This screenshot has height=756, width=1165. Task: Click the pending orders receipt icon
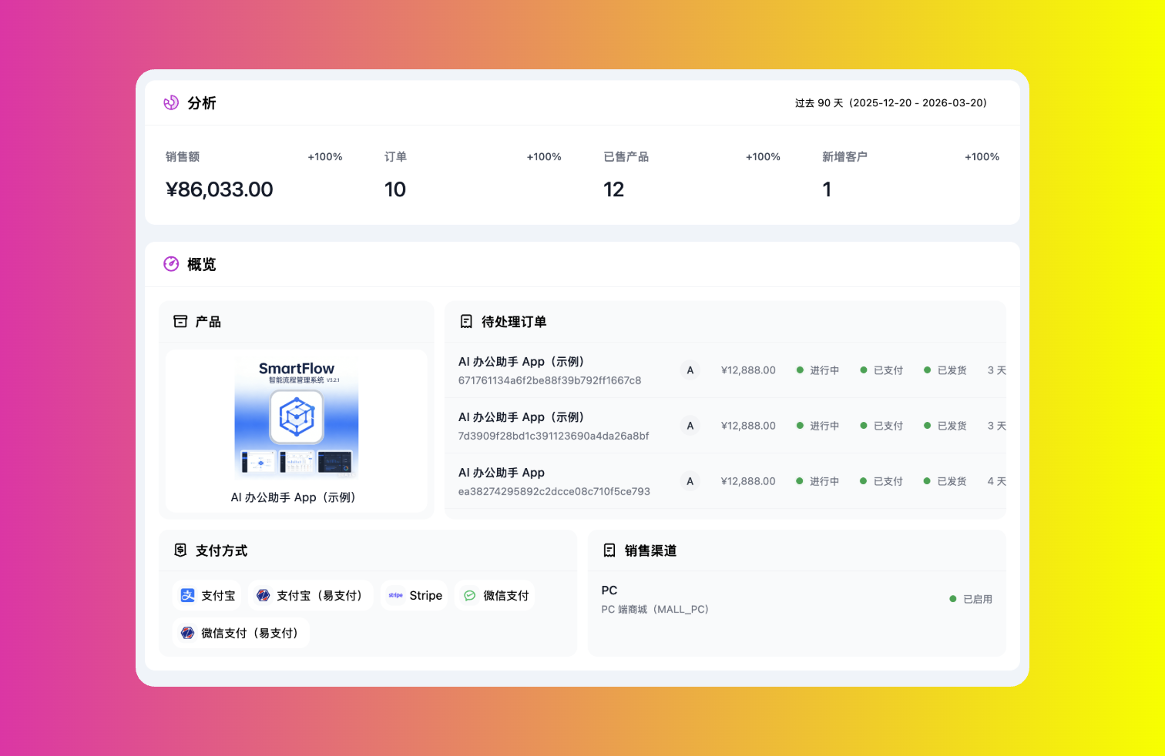[466, 322]
